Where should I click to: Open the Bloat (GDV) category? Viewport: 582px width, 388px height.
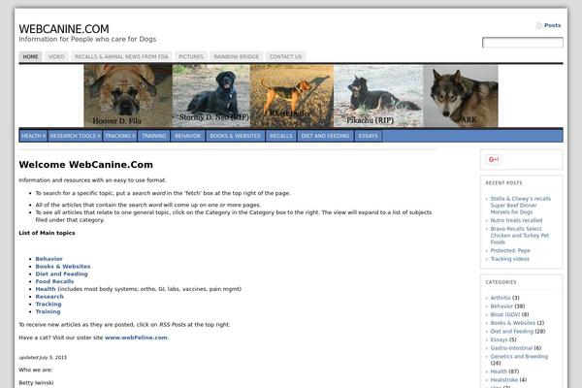pyautogui.click(x=505, y=314)
